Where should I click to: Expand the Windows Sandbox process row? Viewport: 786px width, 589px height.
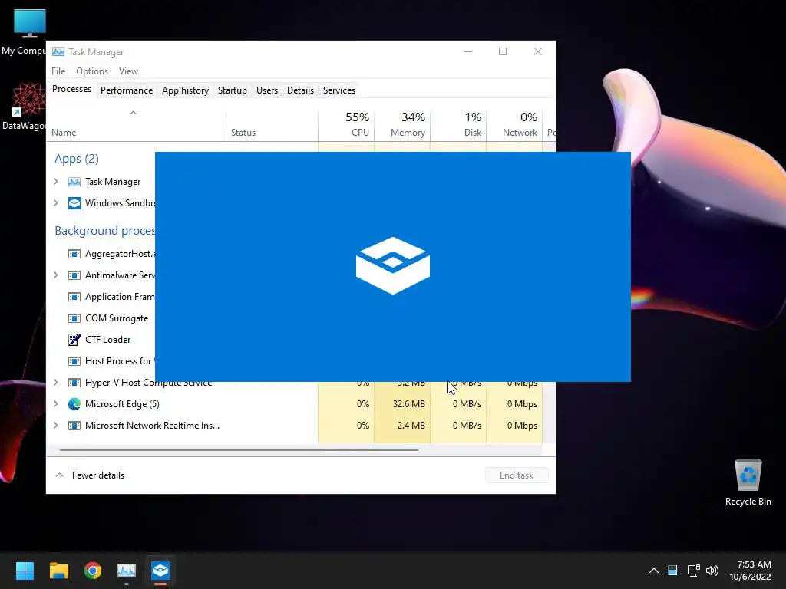click(x=55, y=202)
